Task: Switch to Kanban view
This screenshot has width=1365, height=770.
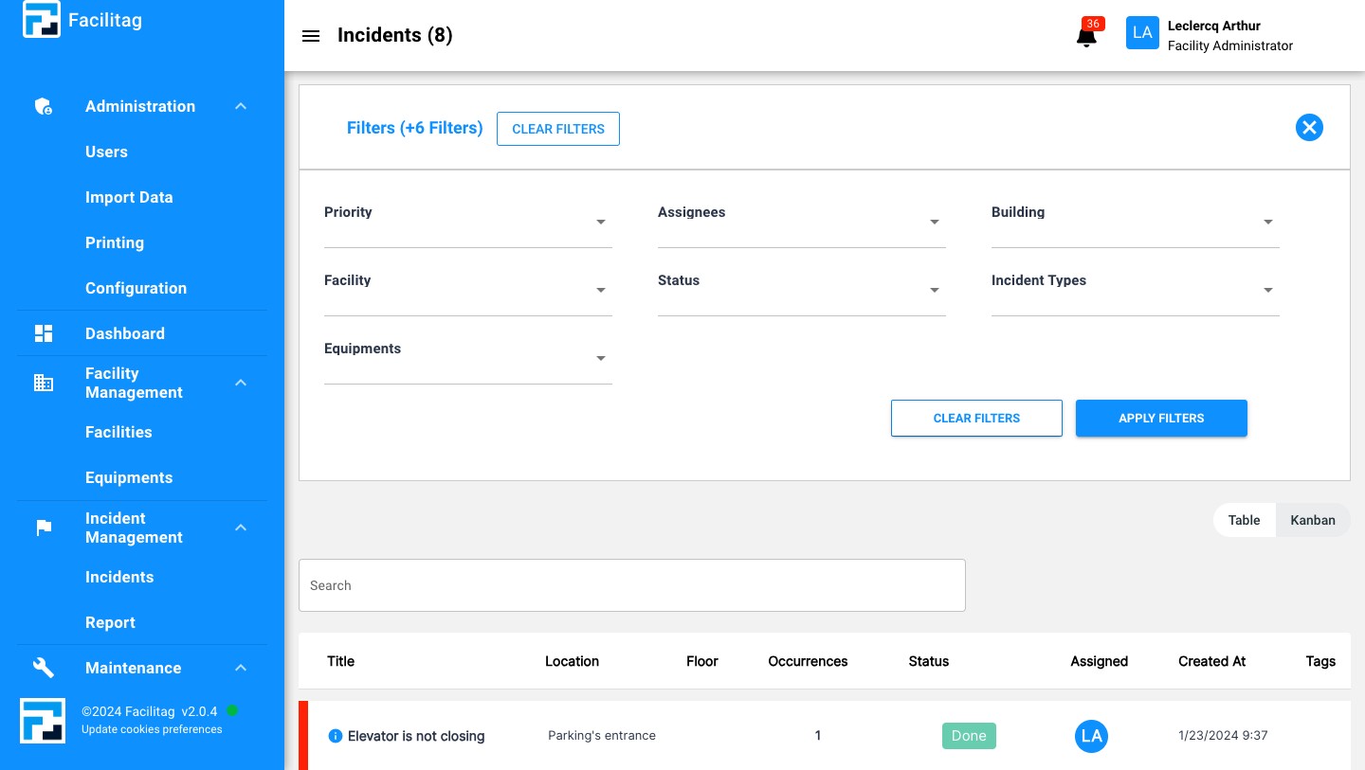Action: coord(1312,520)
